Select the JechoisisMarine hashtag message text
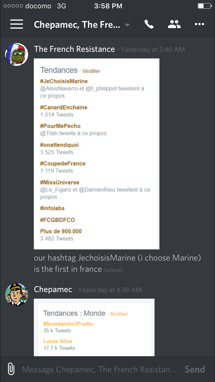Image resolution: width=215 pixels, height=382 pixels. [118, 263]
